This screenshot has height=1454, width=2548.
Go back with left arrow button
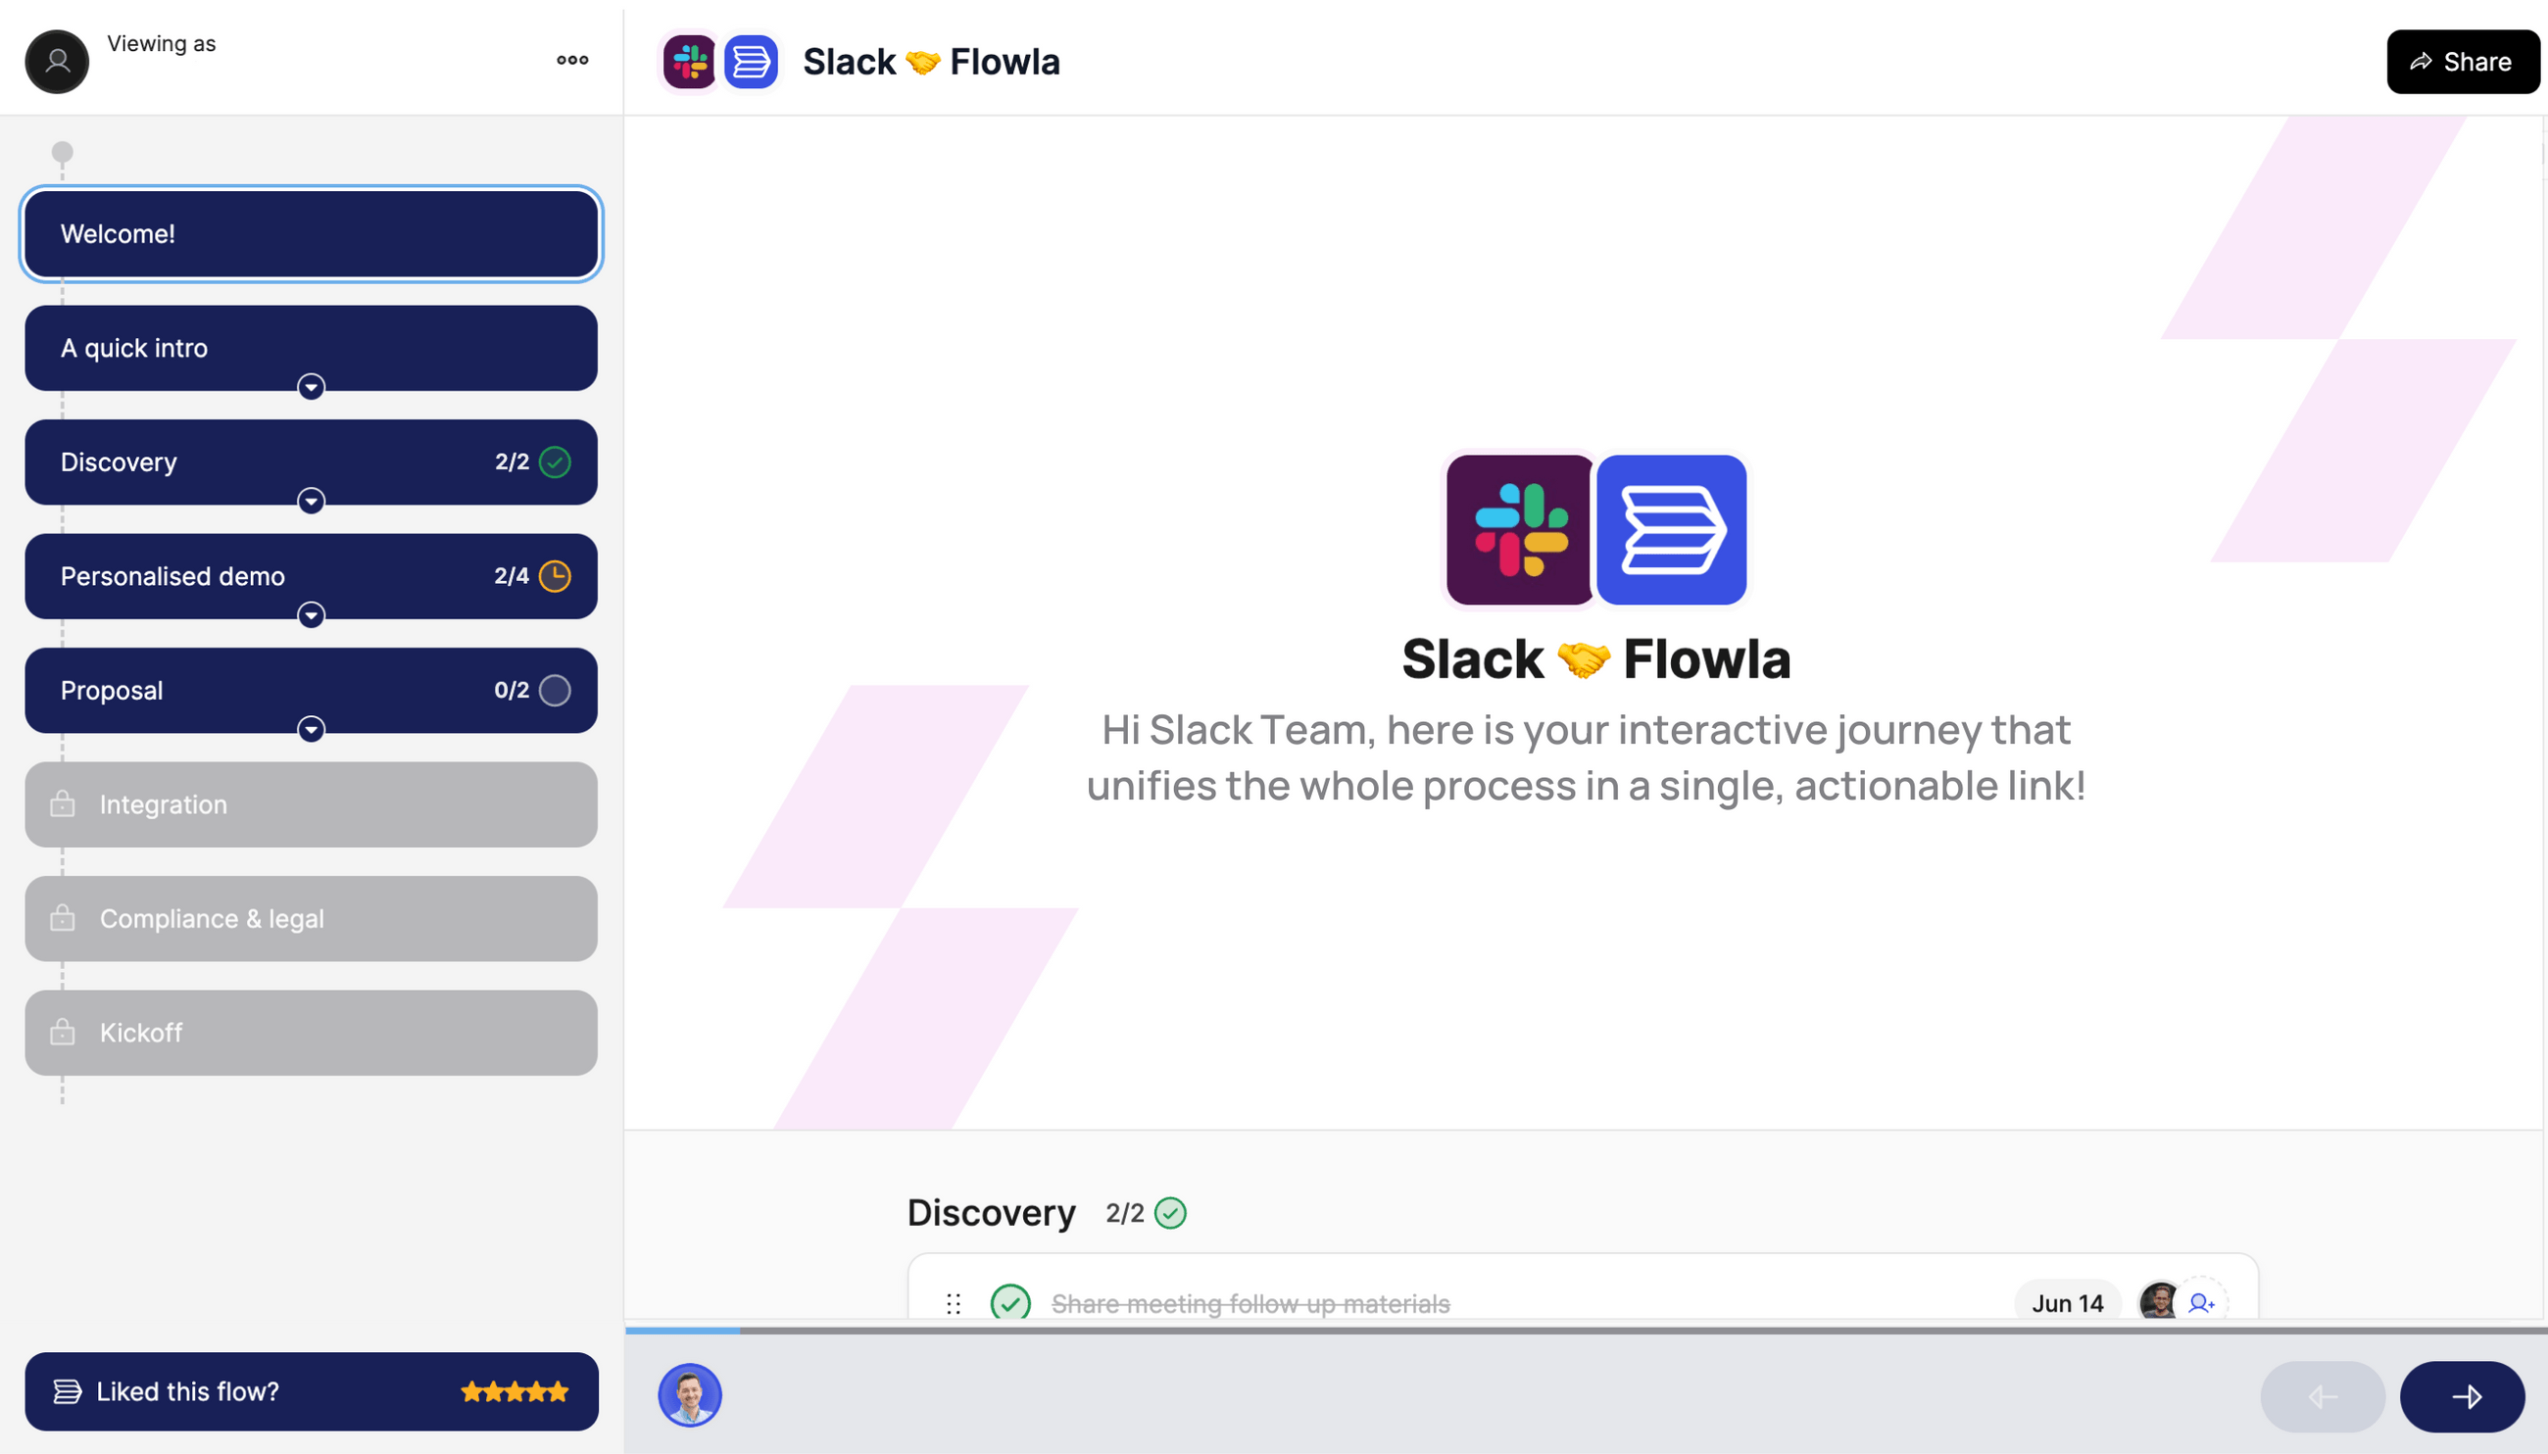tap(2323, 1396)
